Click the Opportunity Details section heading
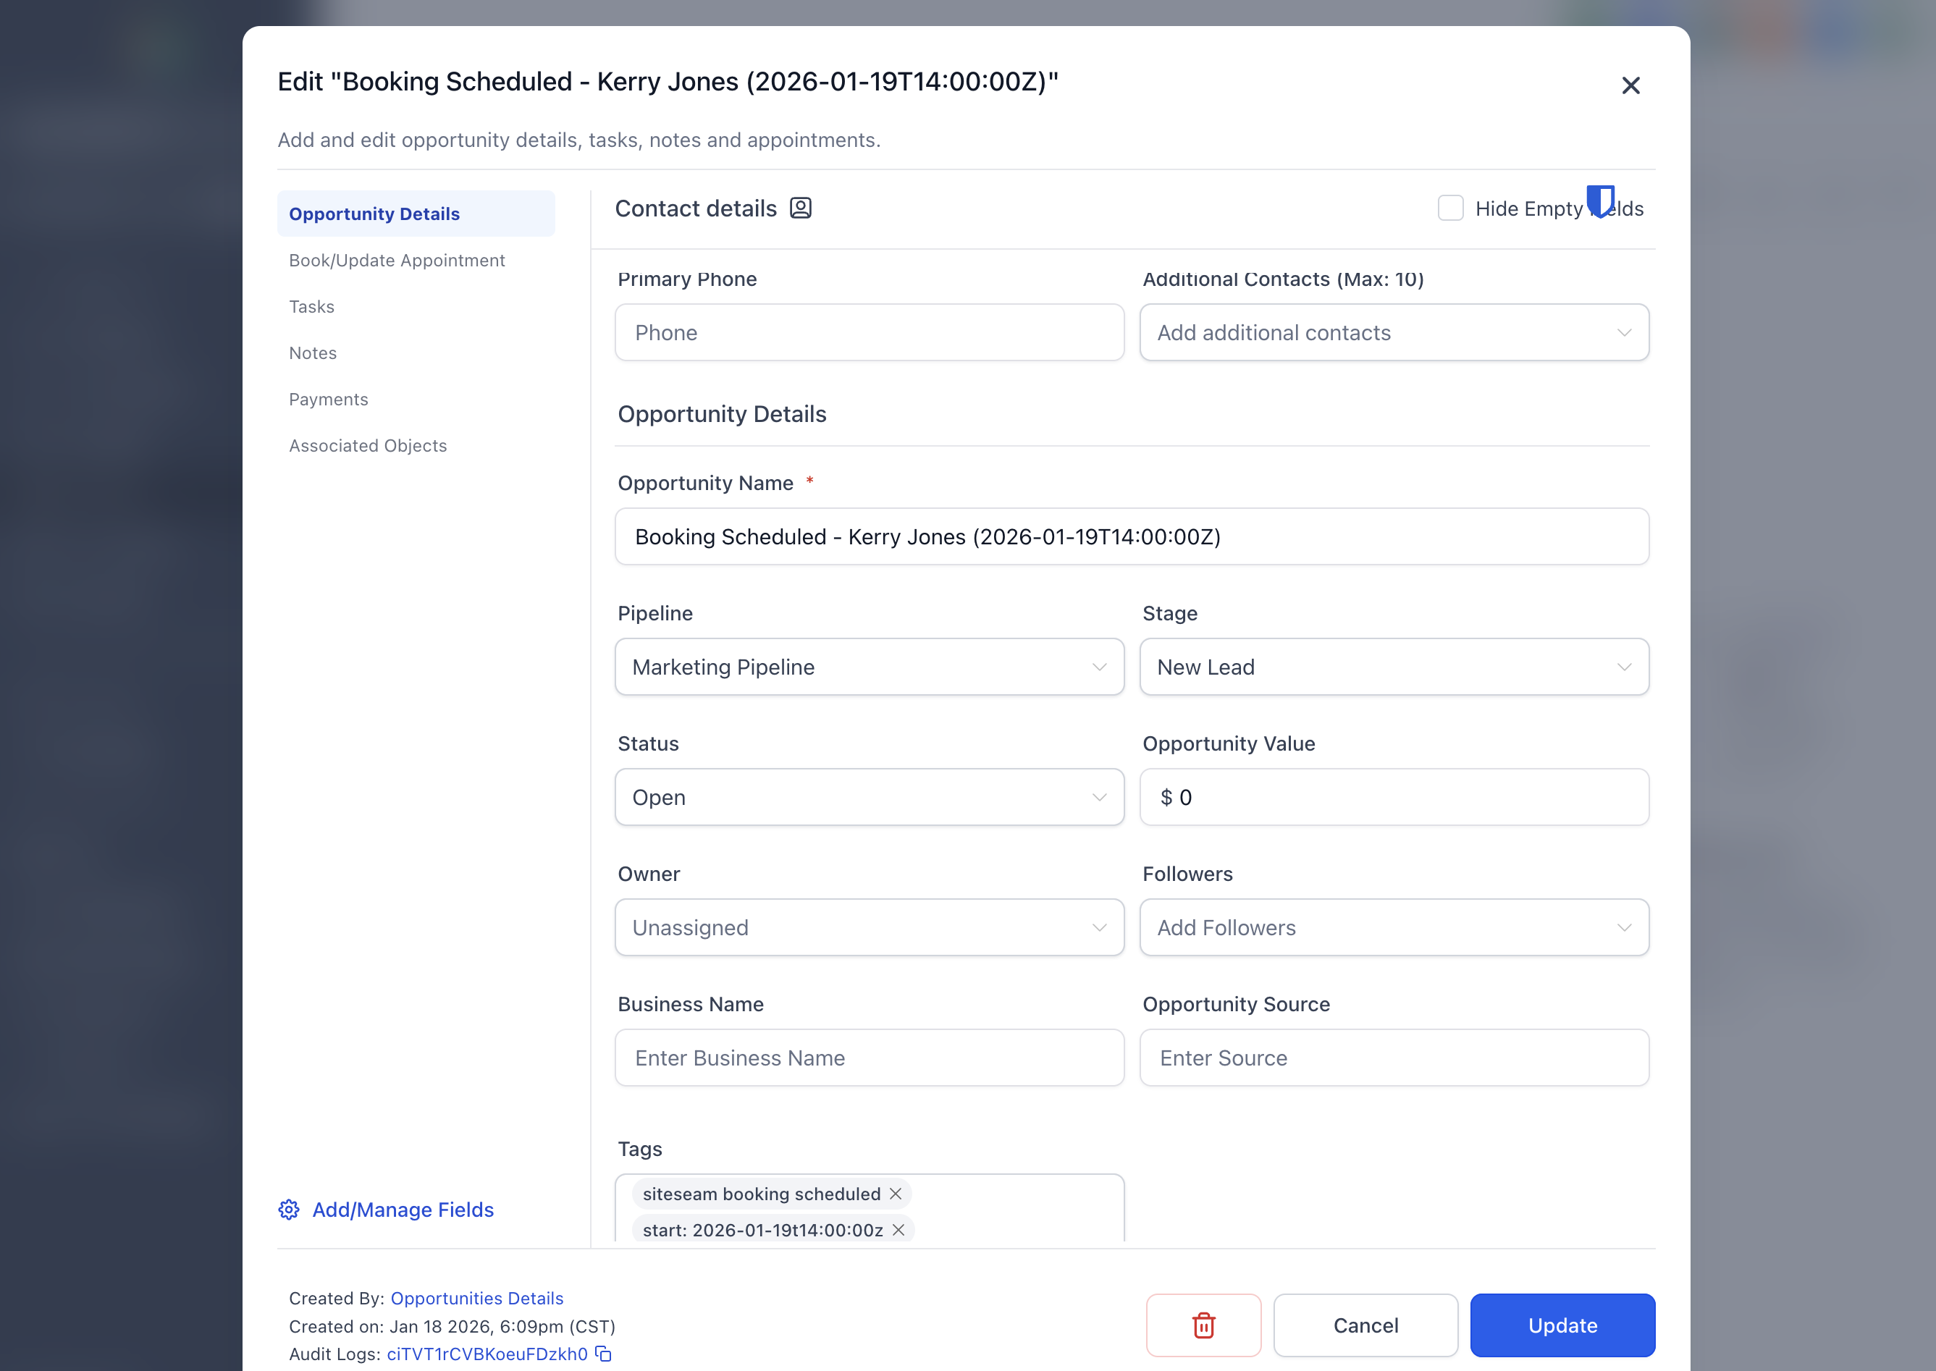This screenshot has height=1371, width=1936. [x=722, y=413]
